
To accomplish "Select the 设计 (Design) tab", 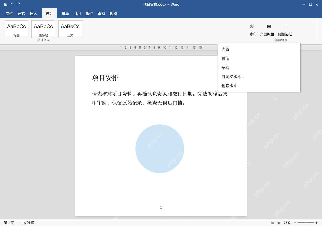I will (x=49, y=13).
